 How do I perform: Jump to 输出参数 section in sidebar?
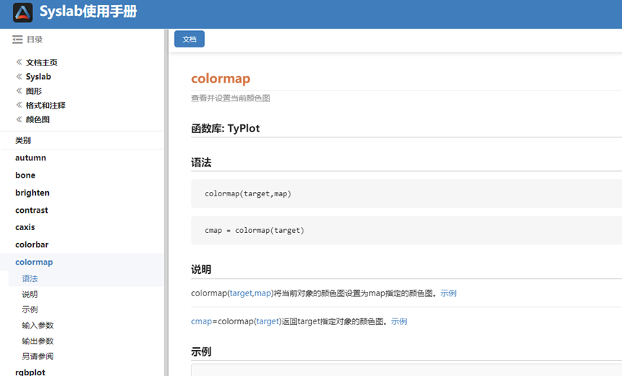pyautogui.click(x=37, y=341)
